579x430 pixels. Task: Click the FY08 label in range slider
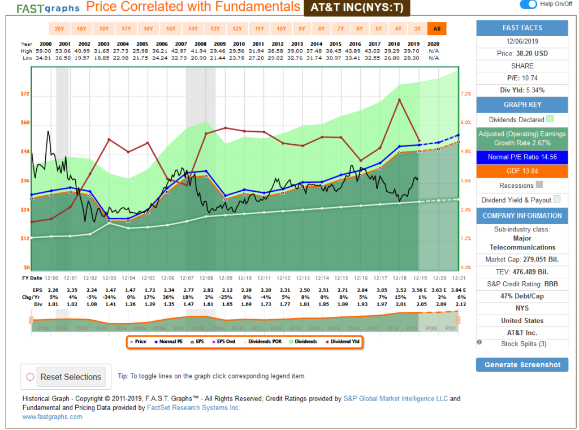pyautogui.click(x=198, y=328)
